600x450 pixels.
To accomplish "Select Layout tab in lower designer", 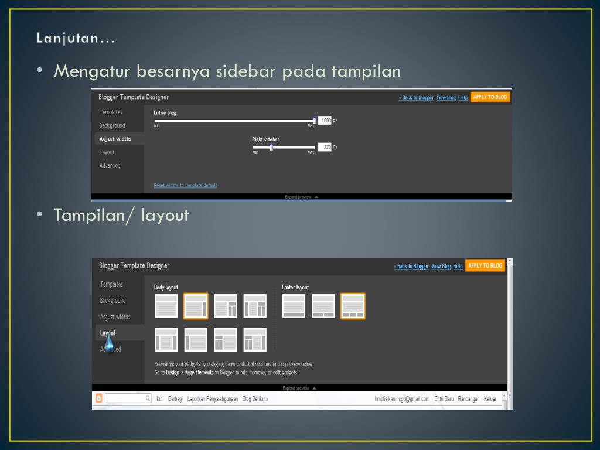I will (x=108, y=333).
